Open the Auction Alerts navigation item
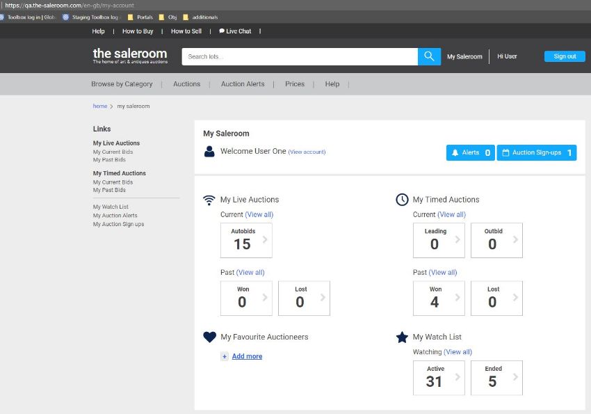Viewport: 591px width, 414px height. [x=243, y=84]
